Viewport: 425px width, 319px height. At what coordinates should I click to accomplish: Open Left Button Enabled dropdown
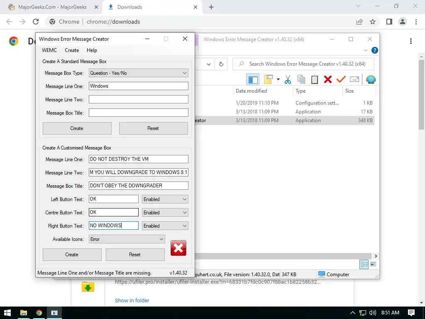coord(165,199)
